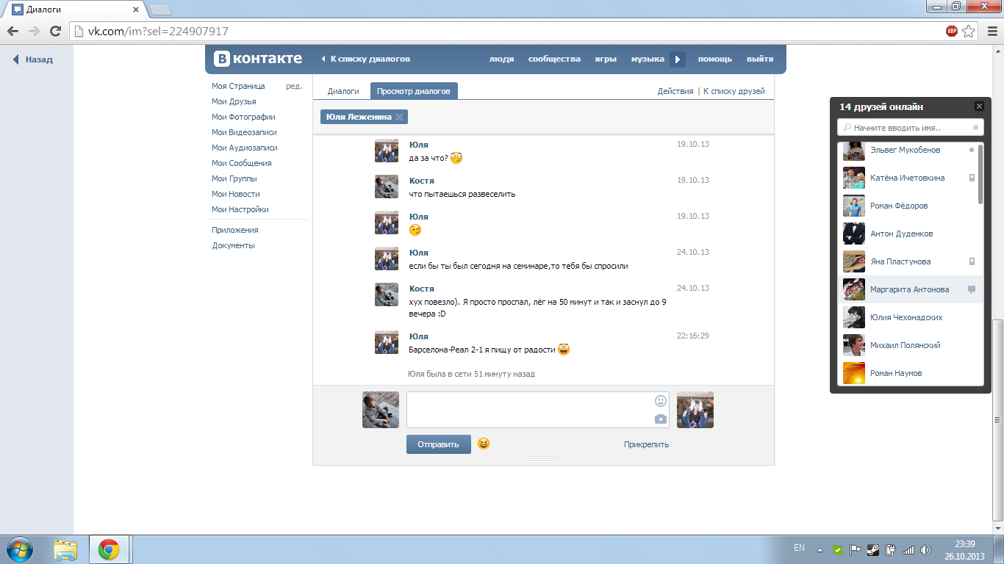Click the VKontakte logo in header
This screenshot has width=1004, height=564.
pyautogui.click(x=258, y=59)
